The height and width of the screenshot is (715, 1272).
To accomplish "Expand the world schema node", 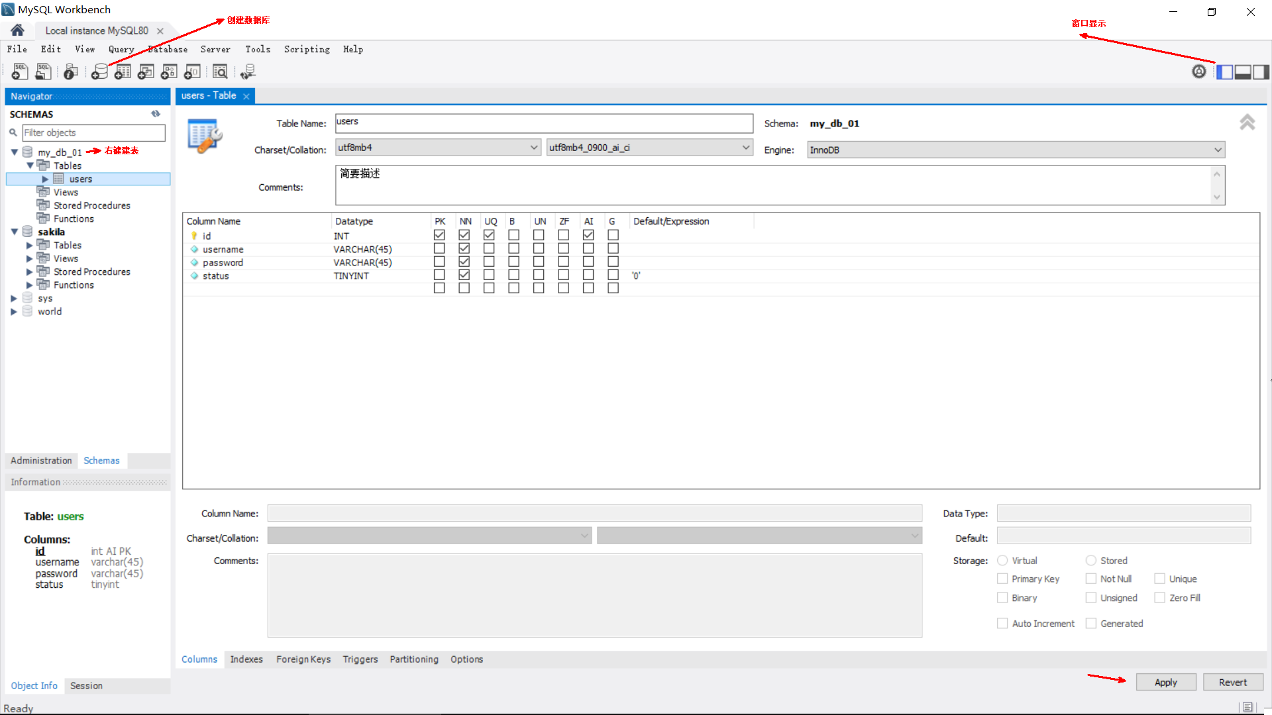I will click(14, 311).
